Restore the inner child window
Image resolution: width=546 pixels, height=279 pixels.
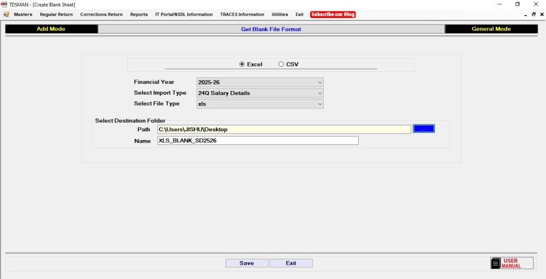[533, 15]
